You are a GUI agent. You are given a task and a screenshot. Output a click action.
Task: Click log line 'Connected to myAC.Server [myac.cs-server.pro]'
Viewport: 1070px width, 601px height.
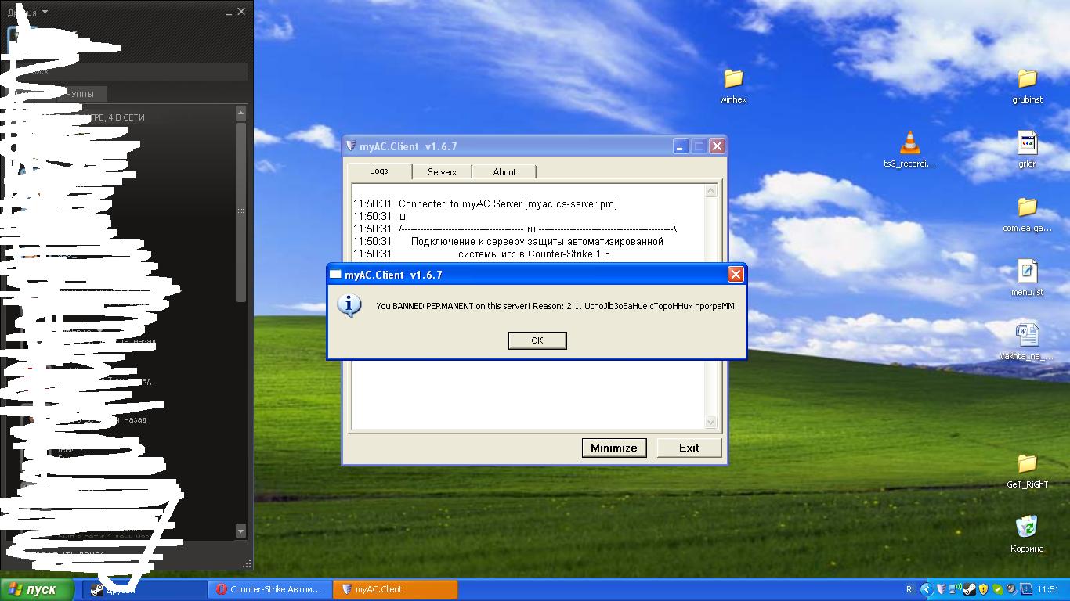tap(508, 204)
